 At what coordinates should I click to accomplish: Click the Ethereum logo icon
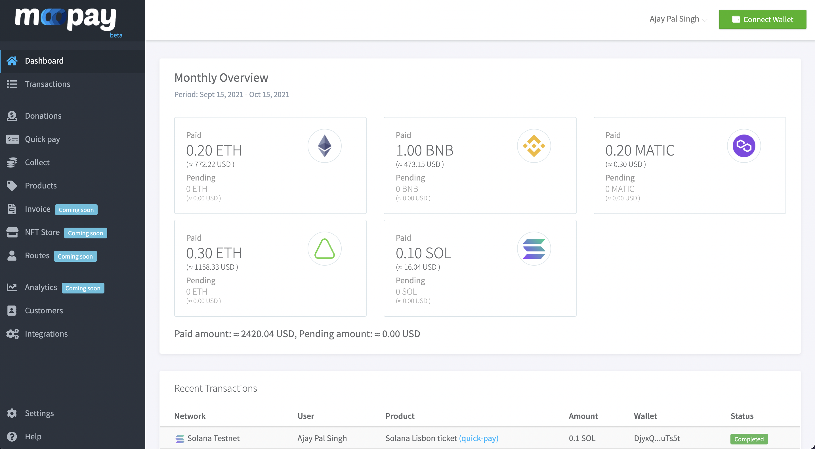pyautogui.click(x=324, y=146)
